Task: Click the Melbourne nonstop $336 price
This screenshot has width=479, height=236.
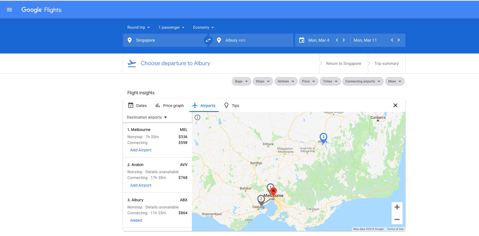Action: (183, 137)
